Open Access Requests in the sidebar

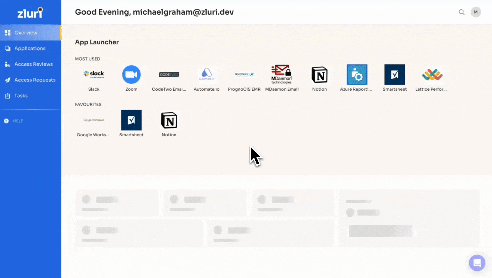click(x=30, y=80)
